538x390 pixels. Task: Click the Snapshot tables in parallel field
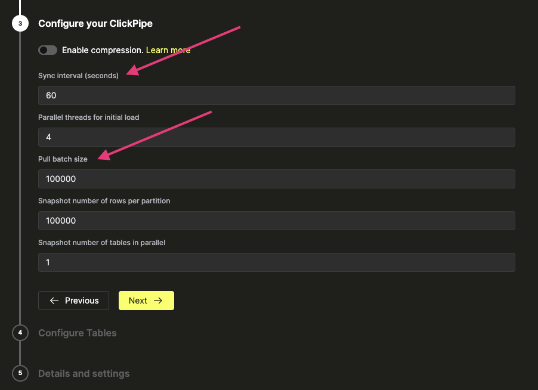[x=276, y=262]
